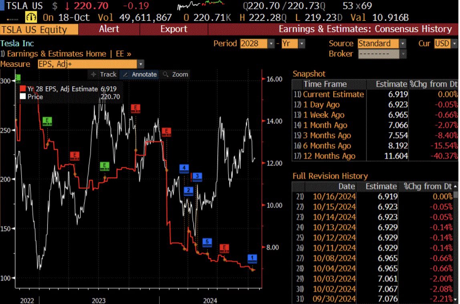
Task: Click revision date 10/15/2024
Action: pyautogui.click(x=334, y=207)
